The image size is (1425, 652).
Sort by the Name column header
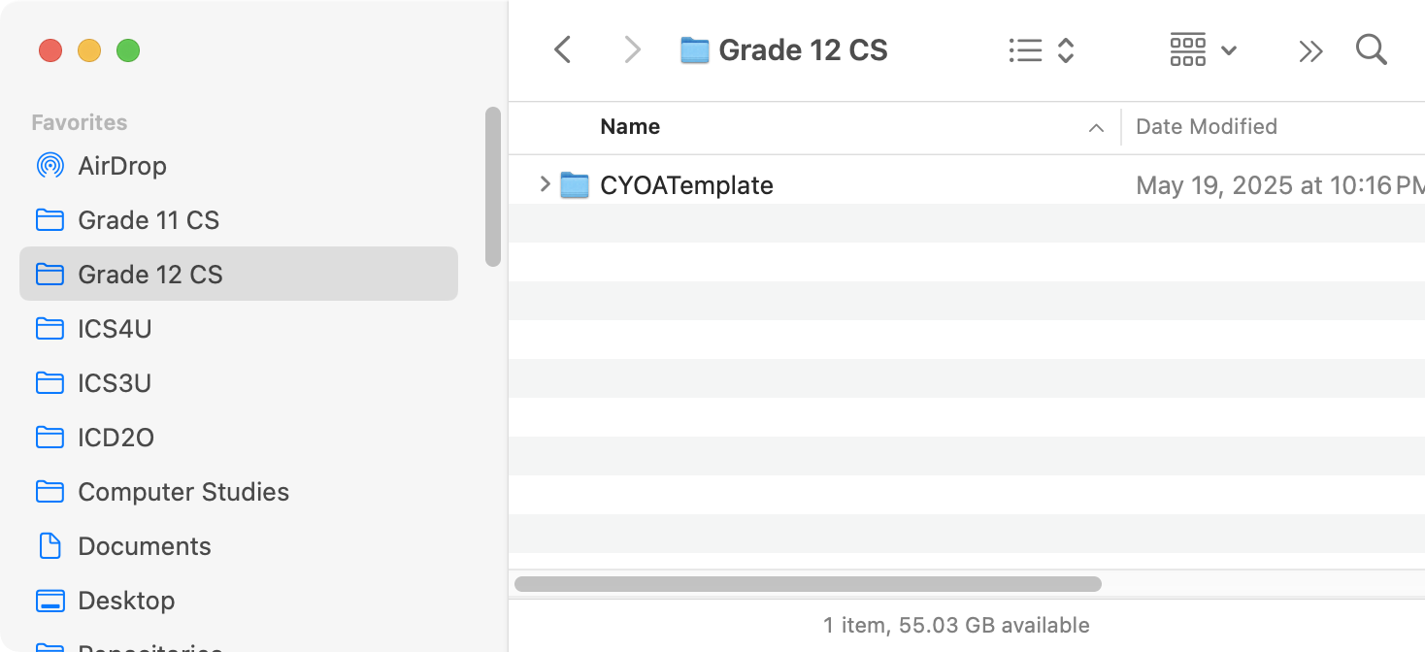coord(630,127)
